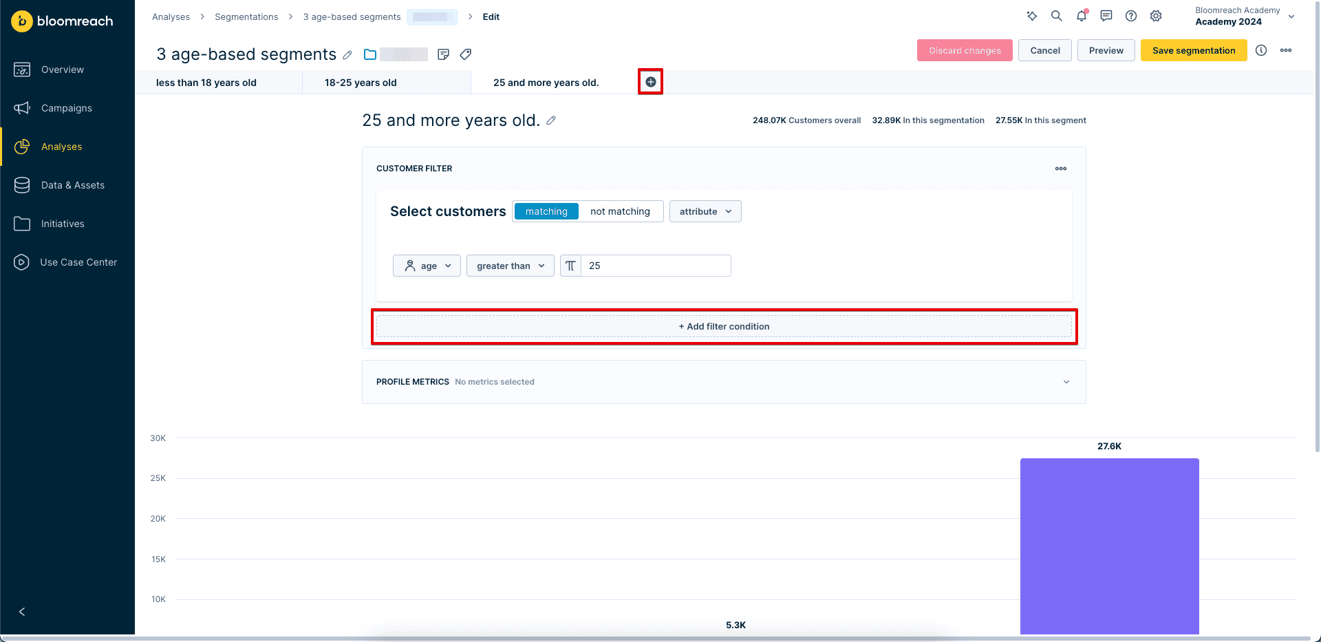Rename segmentation using the pencil icon
Image resolution: width=1321 pixels, height=642 pixels.
pyautogui.click(x=347, y=54)
